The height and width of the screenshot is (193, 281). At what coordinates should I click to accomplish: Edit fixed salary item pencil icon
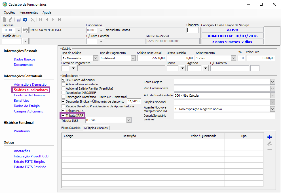270,143
